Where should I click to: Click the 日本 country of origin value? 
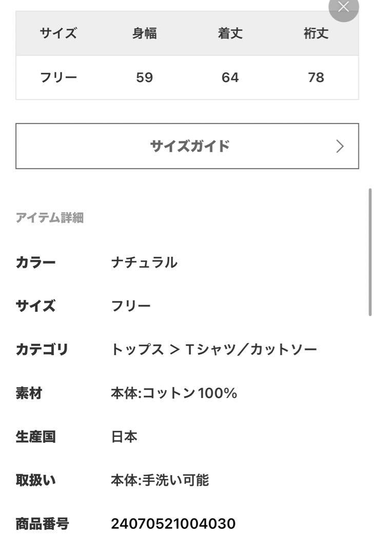[x=124, y=437]
